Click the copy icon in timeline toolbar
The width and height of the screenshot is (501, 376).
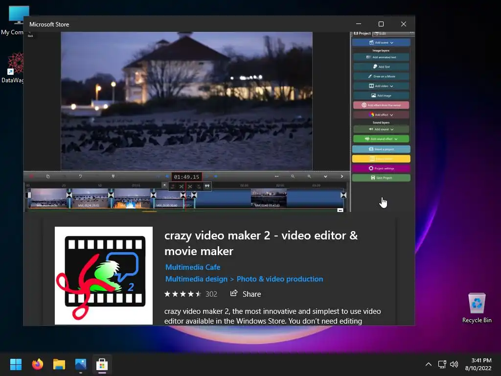(x=48, y=176)
